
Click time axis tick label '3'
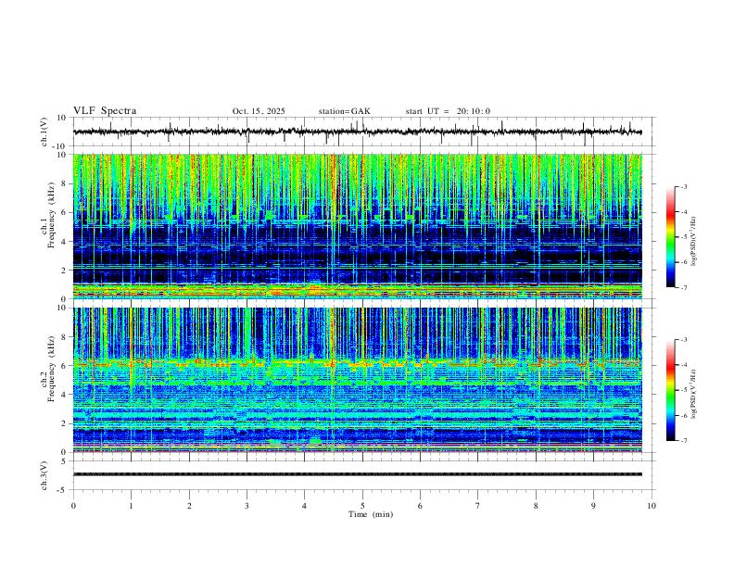tap(247, 506)
